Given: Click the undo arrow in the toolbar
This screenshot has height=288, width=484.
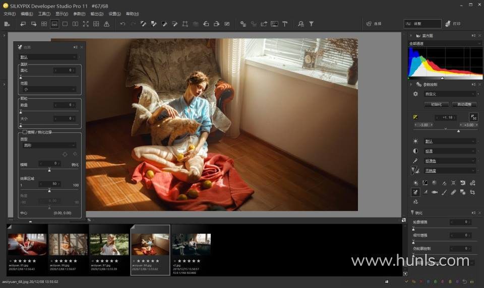Looking at the screenshot, I should (123, 24).
